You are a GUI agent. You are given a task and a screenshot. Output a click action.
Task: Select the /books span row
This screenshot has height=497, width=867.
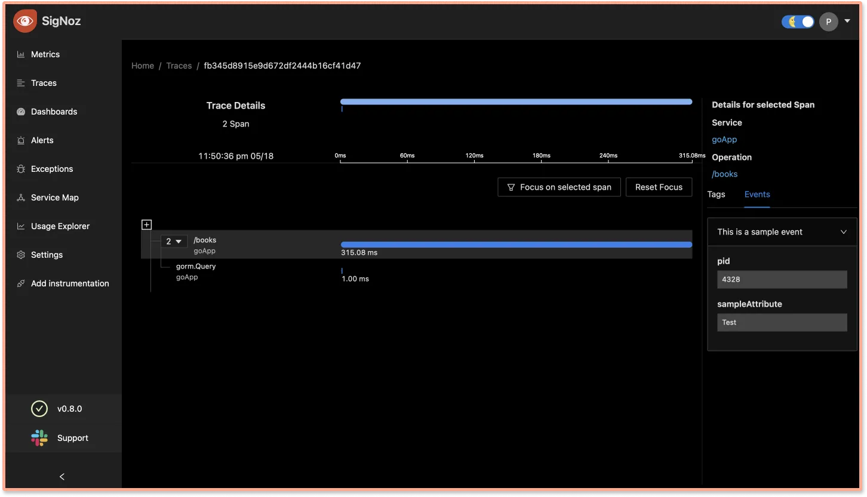point(417,245)
